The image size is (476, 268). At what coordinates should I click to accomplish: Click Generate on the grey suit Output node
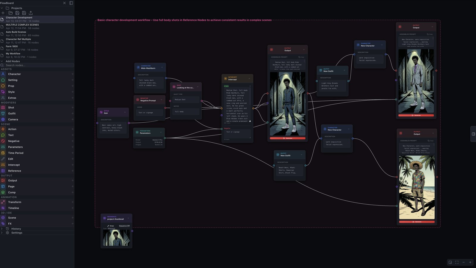click(416, 115)
